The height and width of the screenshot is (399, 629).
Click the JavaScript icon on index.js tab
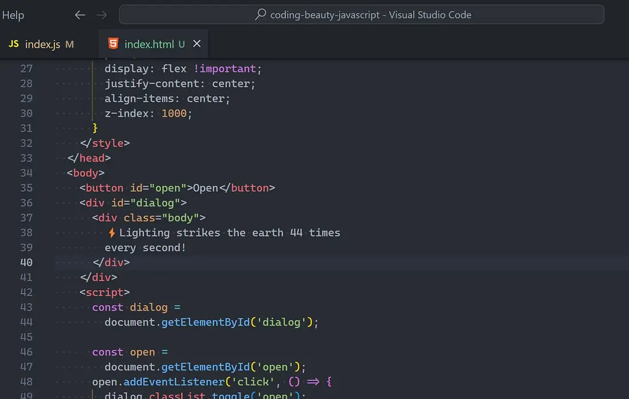pos(13,43)
